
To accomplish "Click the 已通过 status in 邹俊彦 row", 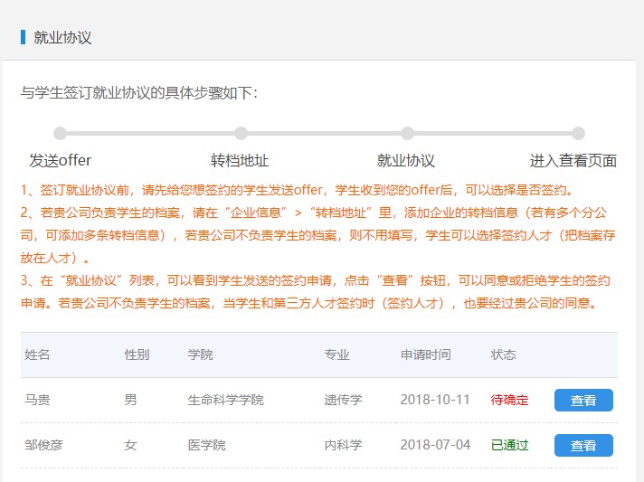I will click(x=509, y=445).
